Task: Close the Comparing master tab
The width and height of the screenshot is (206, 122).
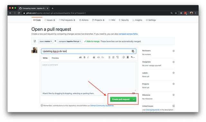Action: (48, 8)
